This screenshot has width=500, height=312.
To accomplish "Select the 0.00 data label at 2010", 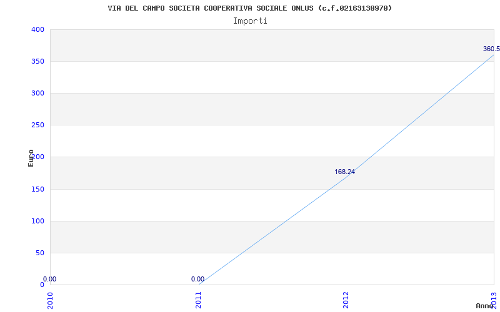I will [50, 279].
